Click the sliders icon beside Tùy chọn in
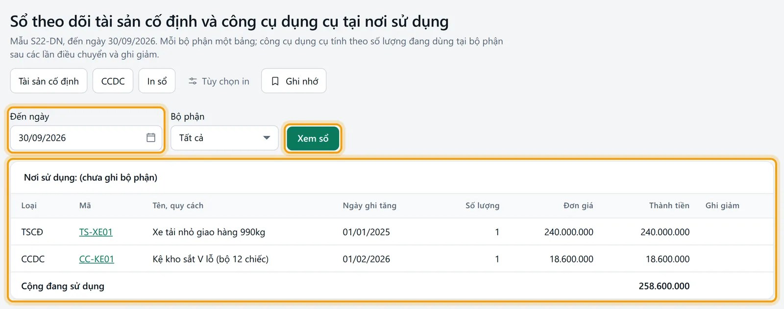Viewport: 784px width, 309px height. coord(193,81)
